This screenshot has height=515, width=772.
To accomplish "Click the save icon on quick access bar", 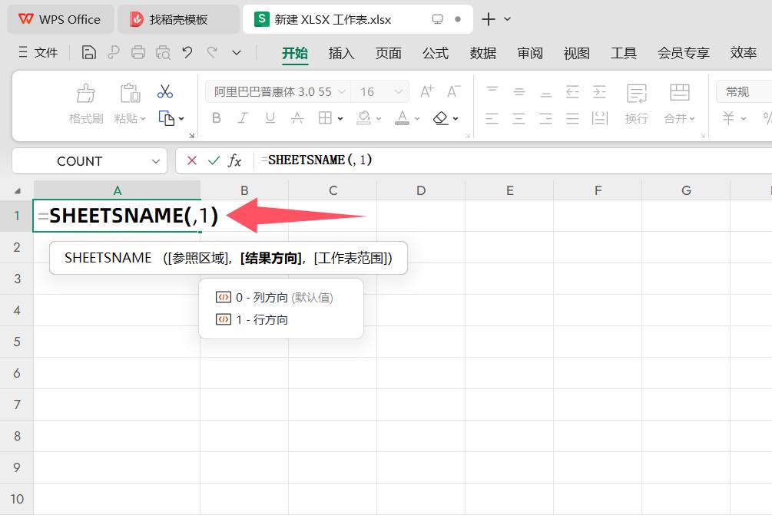I will 88,52.
